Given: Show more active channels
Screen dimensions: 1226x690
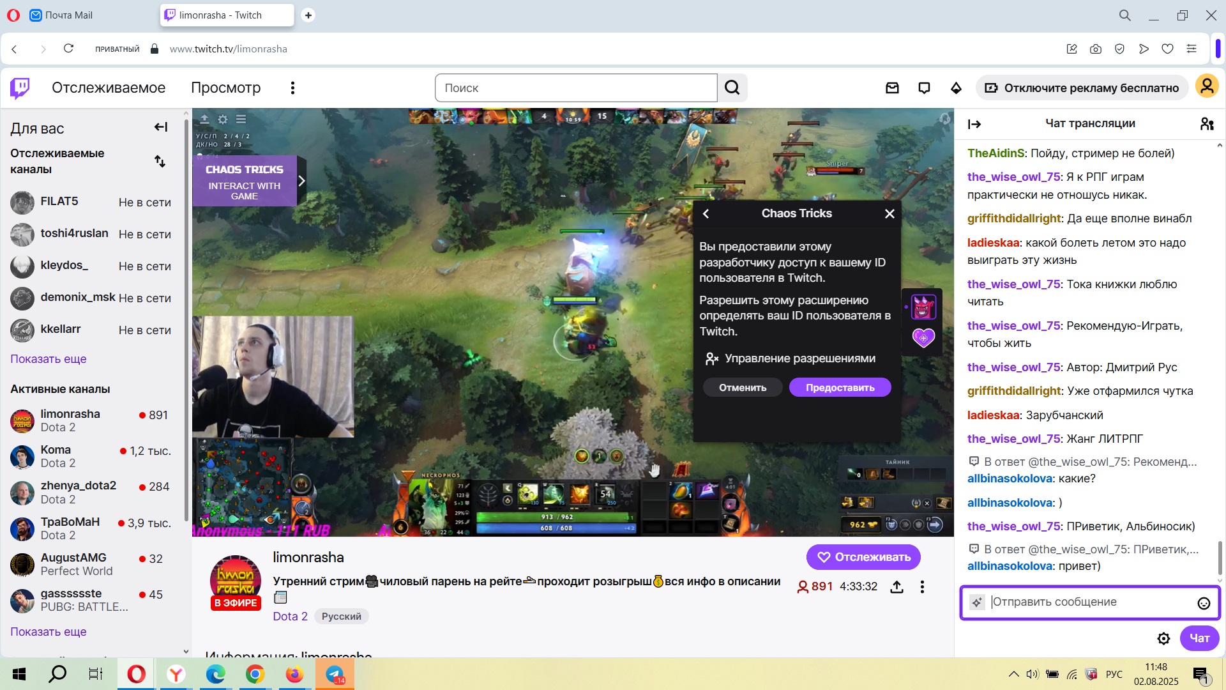Looking at the screenshot, I should pos(49,632).
